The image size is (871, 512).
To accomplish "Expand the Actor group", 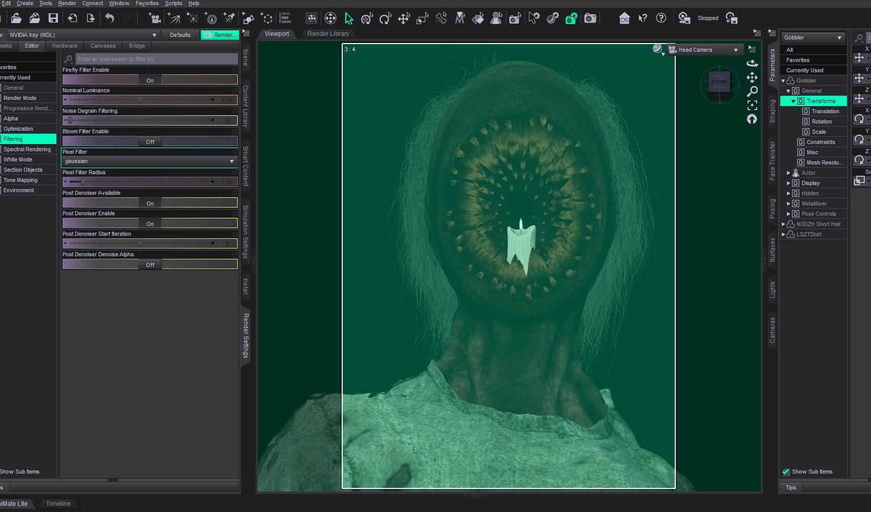I will click(x=789, y=173).
